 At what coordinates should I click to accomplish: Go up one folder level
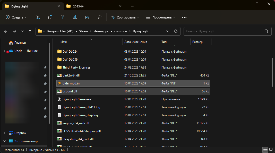(30, 31)
